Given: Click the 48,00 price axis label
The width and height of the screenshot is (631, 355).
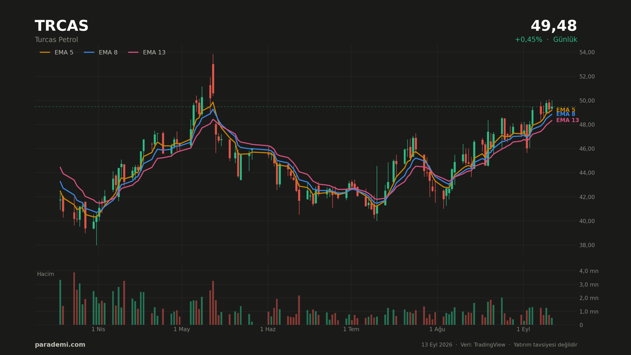Looking at the screenshot, I should tap(587, 125).
